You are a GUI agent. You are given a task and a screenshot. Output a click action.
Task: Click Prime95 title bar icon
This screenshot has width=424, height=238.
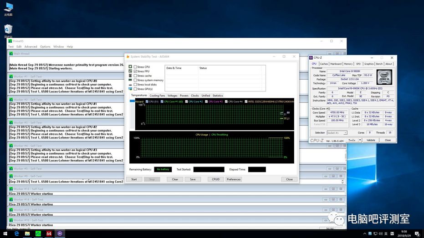(x=10, y=41)
